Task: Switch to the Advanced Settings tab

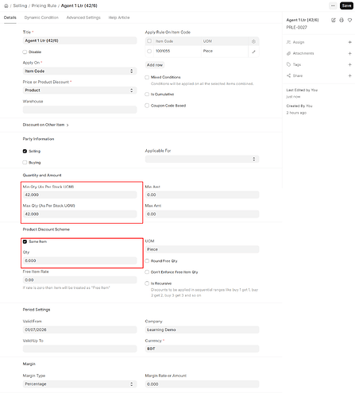Action: click(83, 17)
